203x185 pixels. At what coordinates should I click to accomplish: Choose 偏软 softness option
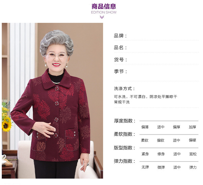pyautogui.click(x=161, y=140)
